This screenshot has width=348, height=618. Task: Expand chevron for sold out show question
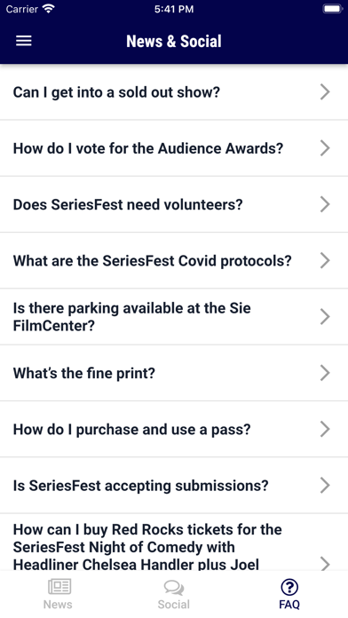[x=325, y=91]
